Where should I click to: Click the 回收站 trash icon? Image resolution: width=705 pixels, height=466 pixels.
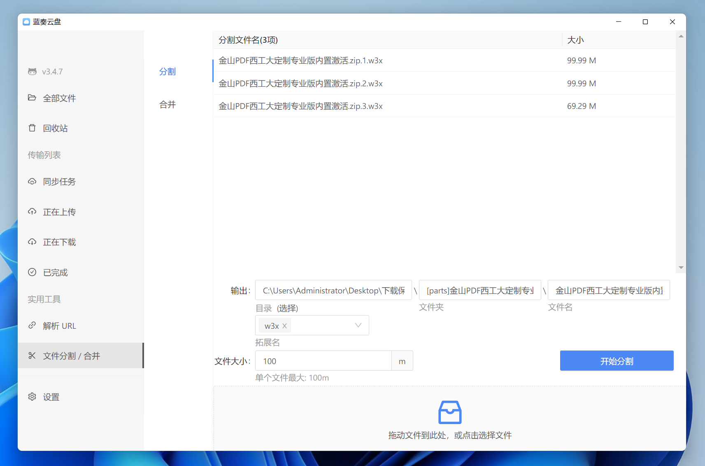[32, 128]
